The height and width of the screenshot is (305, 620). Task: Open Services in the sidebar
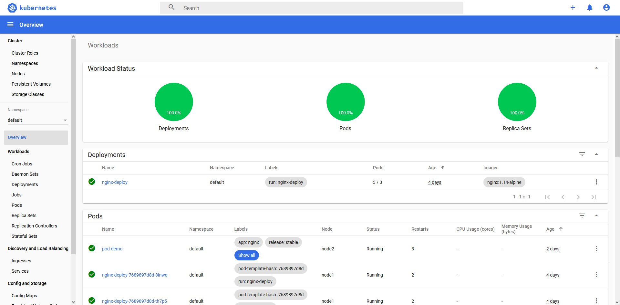pos(20,271)
